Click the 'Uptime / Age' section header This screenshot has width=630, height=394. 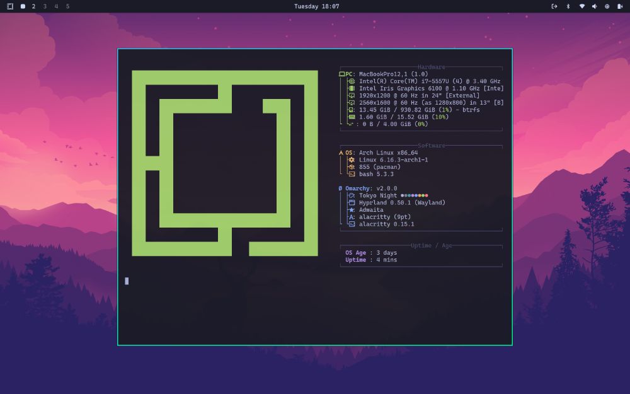(432, 246)
